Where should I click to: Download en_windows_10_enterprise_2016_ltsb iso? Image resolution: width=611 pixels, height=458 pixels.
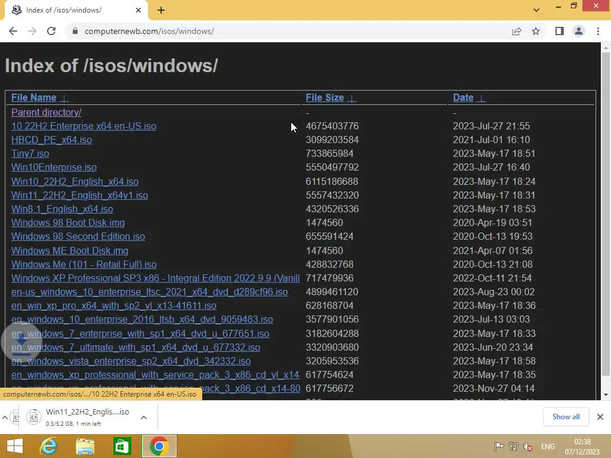pos(142,320)
